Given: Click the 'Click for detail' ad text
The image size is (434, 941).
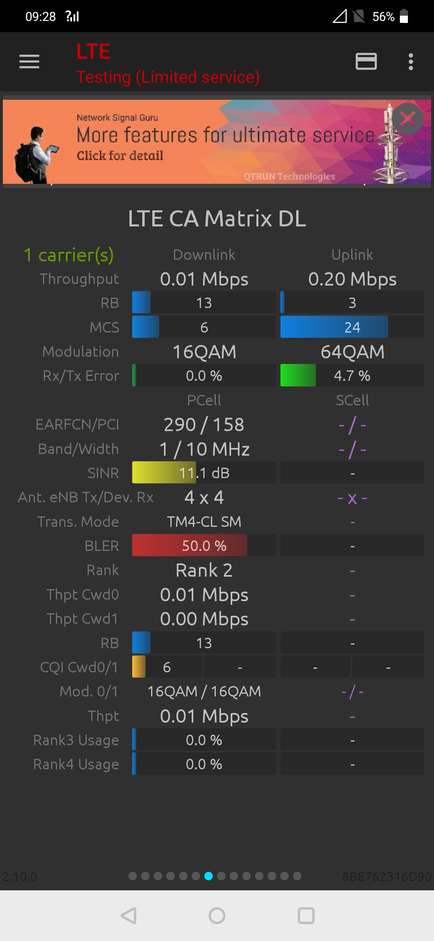Looking at the screenshot, I should (x=120, y=156).
